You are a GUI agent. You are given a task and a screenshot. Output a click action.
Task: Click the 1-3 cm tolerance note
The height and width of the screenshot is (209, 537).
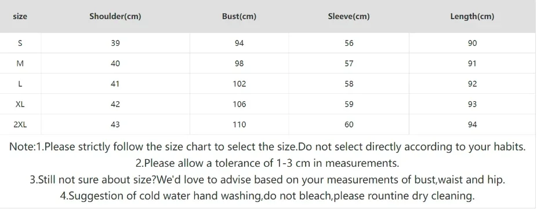[x=267, y=163]
